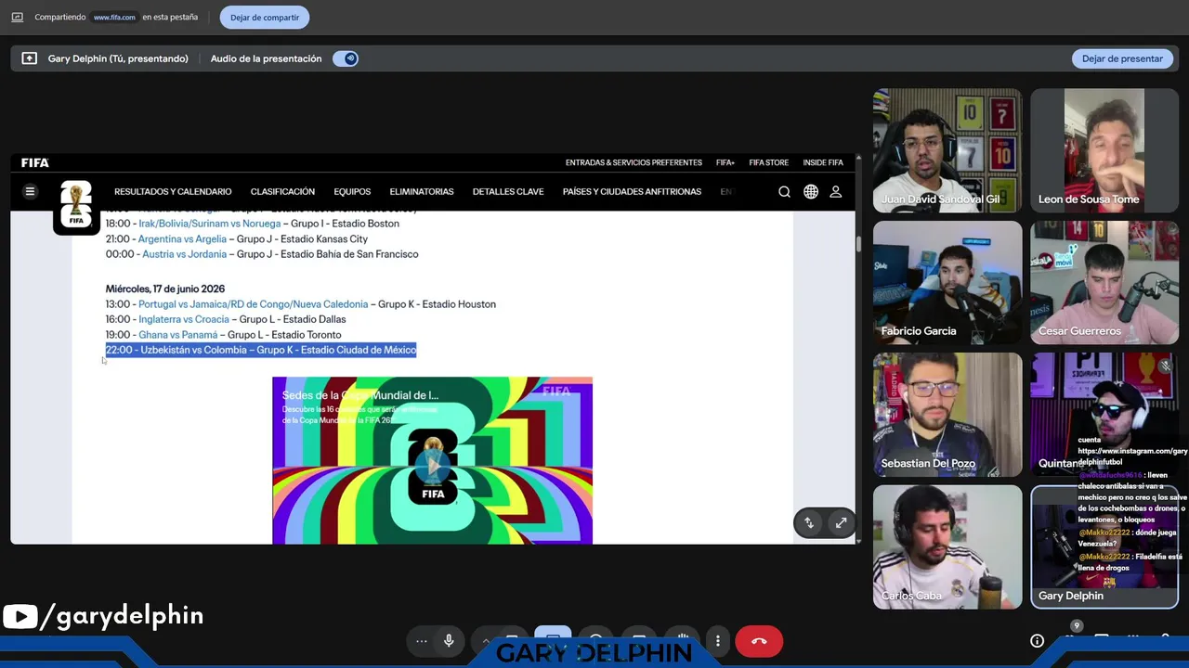Screen dimensions: 1189x668
Task: Click the vertical arrows button on presentation
Action: point(809,523)
